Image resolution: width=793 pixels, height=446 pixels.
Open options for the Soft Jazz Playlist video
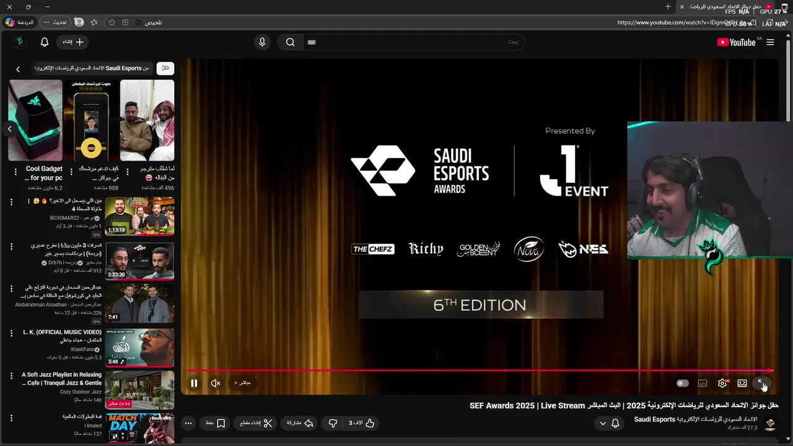click(11, 376)
